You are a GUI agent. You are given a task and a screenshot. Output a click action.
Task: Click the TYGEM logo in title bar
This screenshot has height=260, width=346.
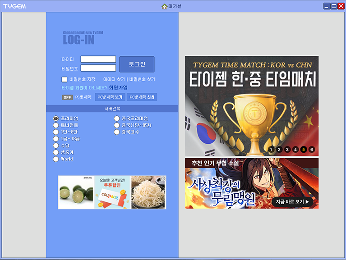pyautogui.click(x=14, y=6)
